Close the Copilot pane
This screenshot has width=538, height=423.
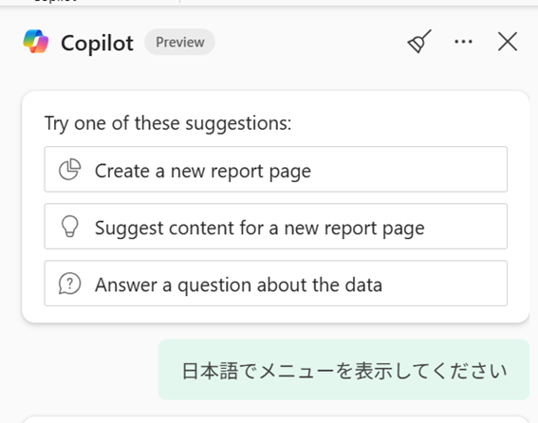[x=508, y=42]
